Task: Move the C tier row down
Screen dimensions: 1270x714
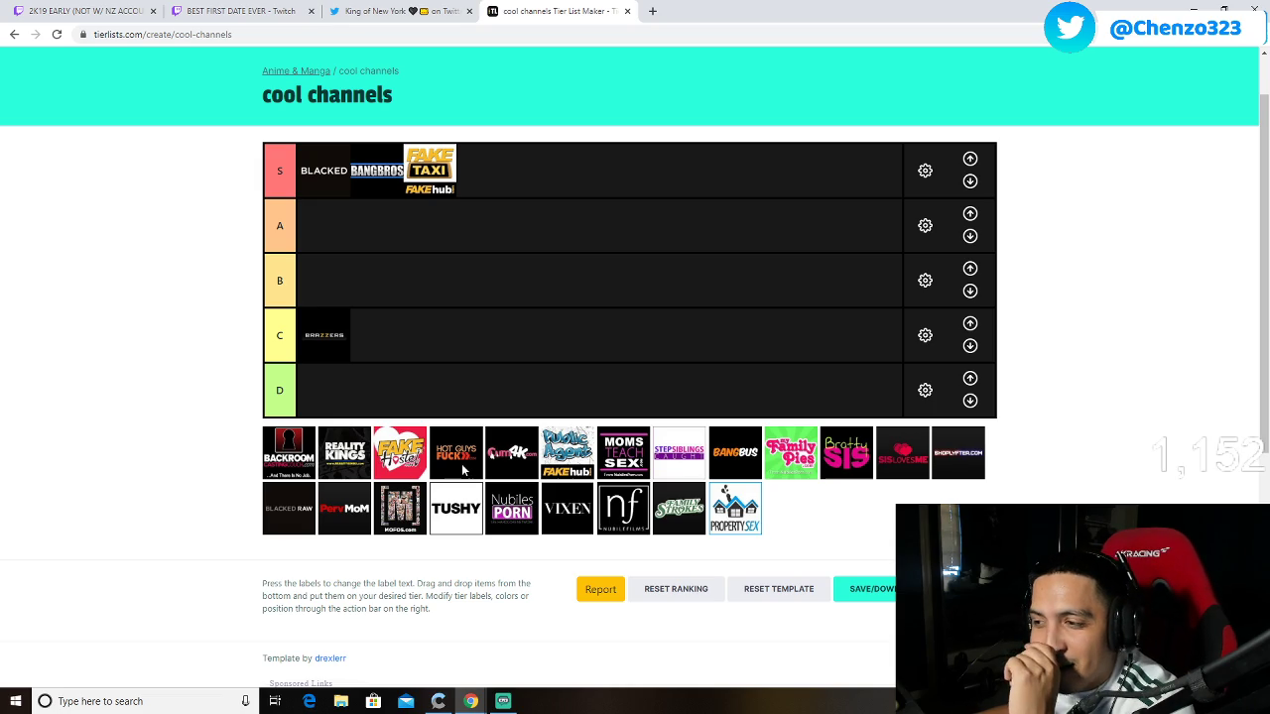Action: tap(970, 346)
